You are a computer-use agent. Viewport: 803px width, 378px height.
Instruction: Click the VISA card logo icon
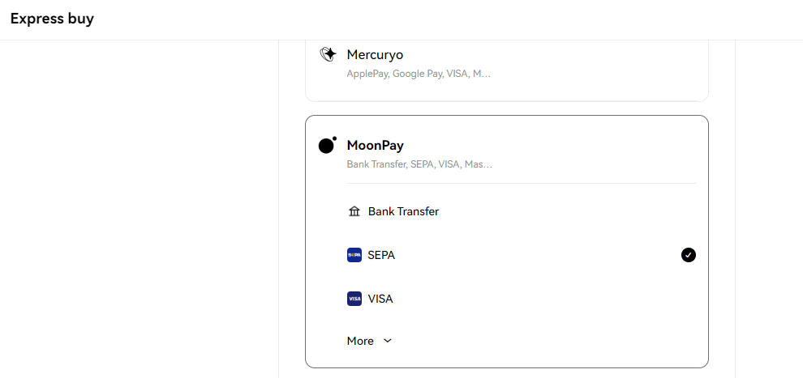[354, 299]
